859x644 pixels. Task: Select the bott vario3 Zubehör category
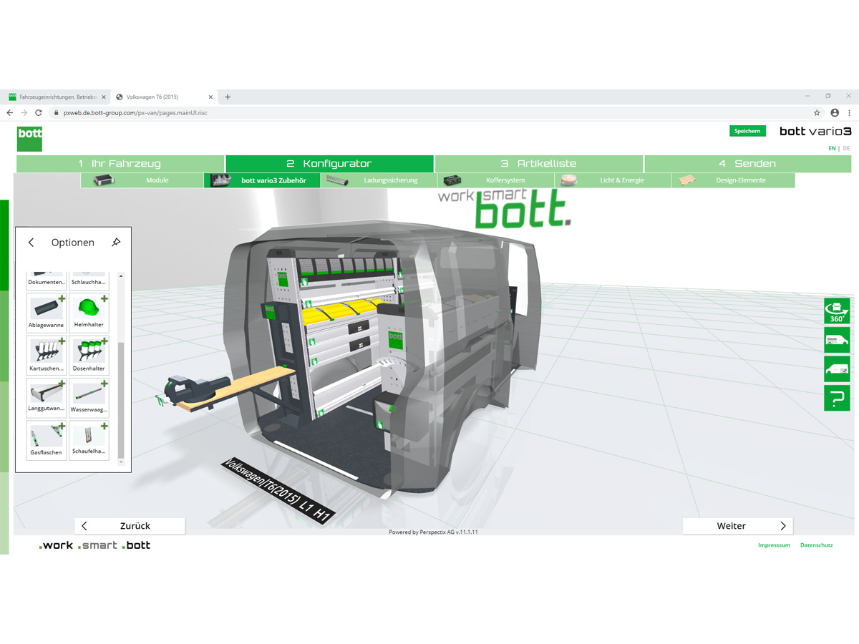262,180
